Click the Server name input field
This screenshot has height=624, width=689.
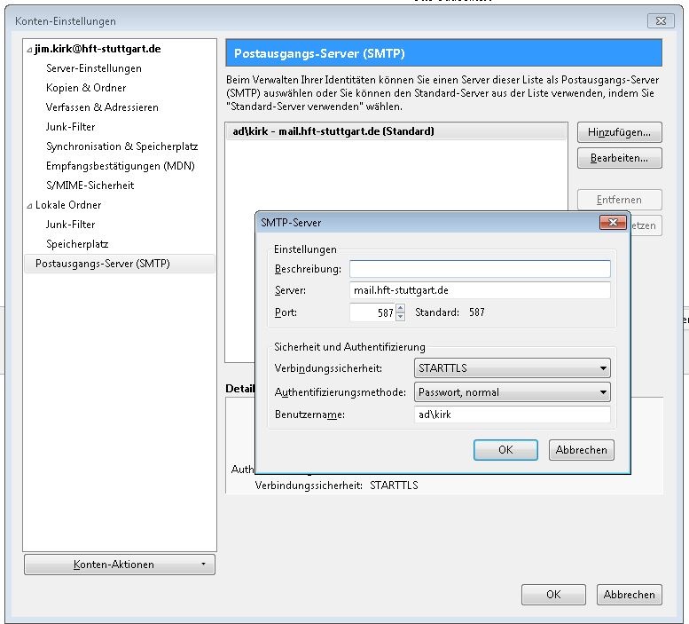click(x=480, y=290)
